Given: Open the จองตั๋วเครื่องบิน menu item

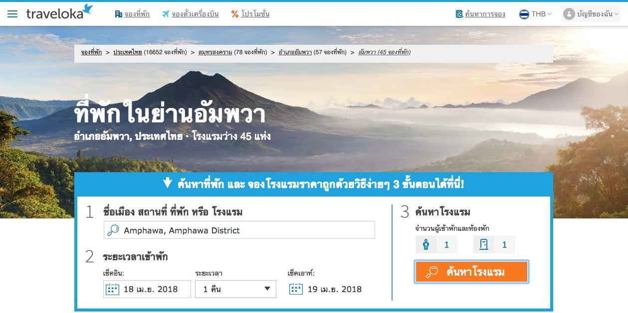Looking at the screenshot, I should (x=195, y=14).
